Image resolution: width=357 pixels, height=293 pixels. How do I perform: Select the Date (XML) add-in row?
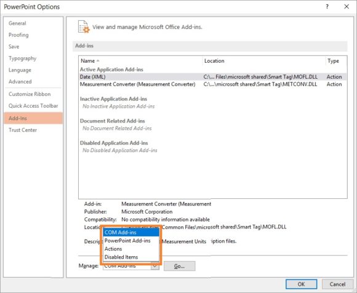(212, 77)
